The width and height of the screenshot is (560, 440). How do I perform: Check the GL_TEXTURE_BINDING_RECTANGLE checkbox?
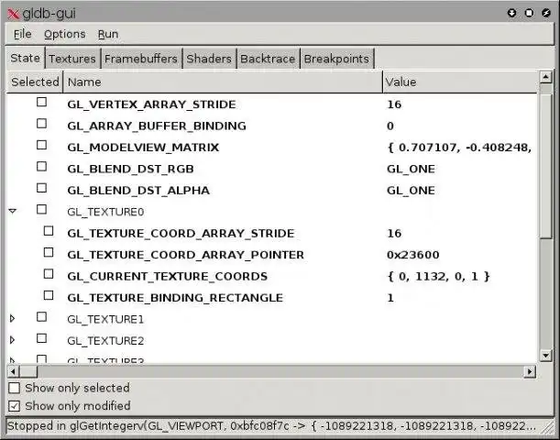49,295
